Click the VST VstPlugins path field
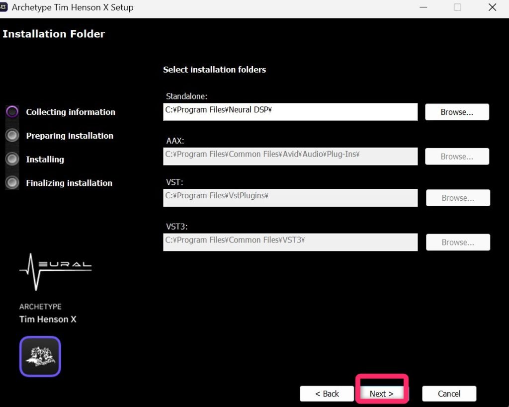509x407 pixels. tap(290, 197)
